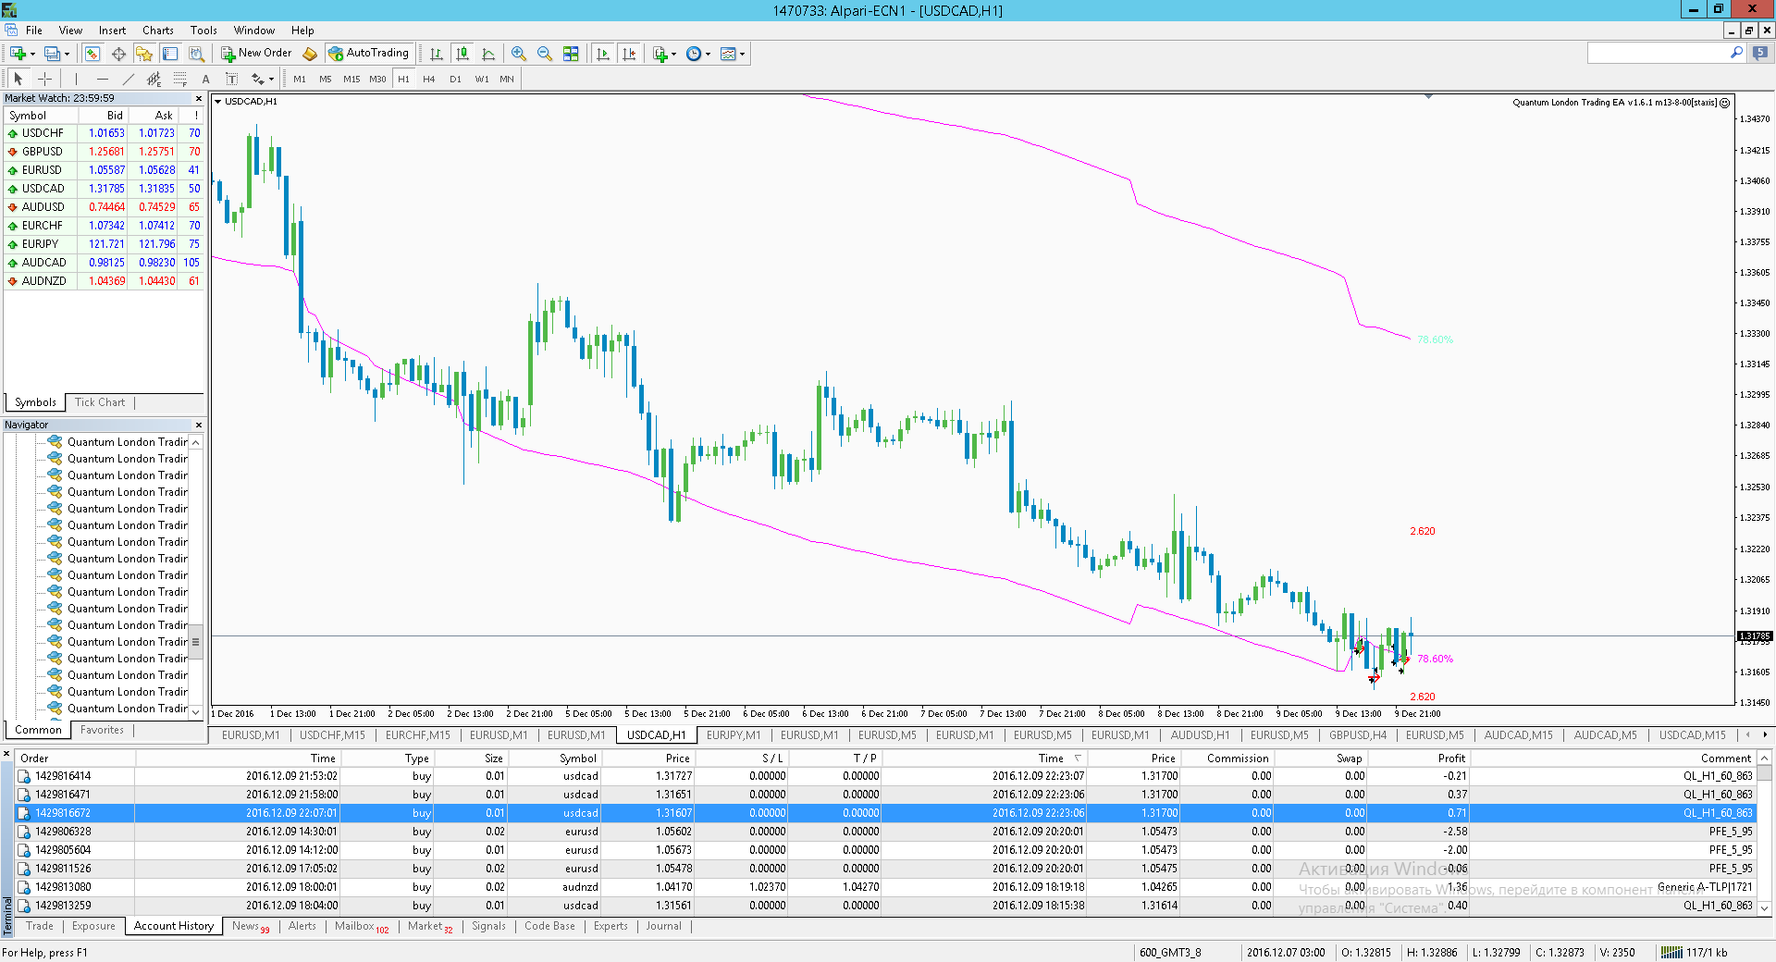Select the Text tool

[205, 79]
